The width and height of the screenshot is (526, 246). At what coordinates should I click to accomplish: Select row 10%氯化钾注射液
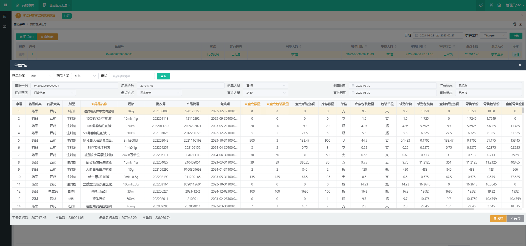[268, 119]
